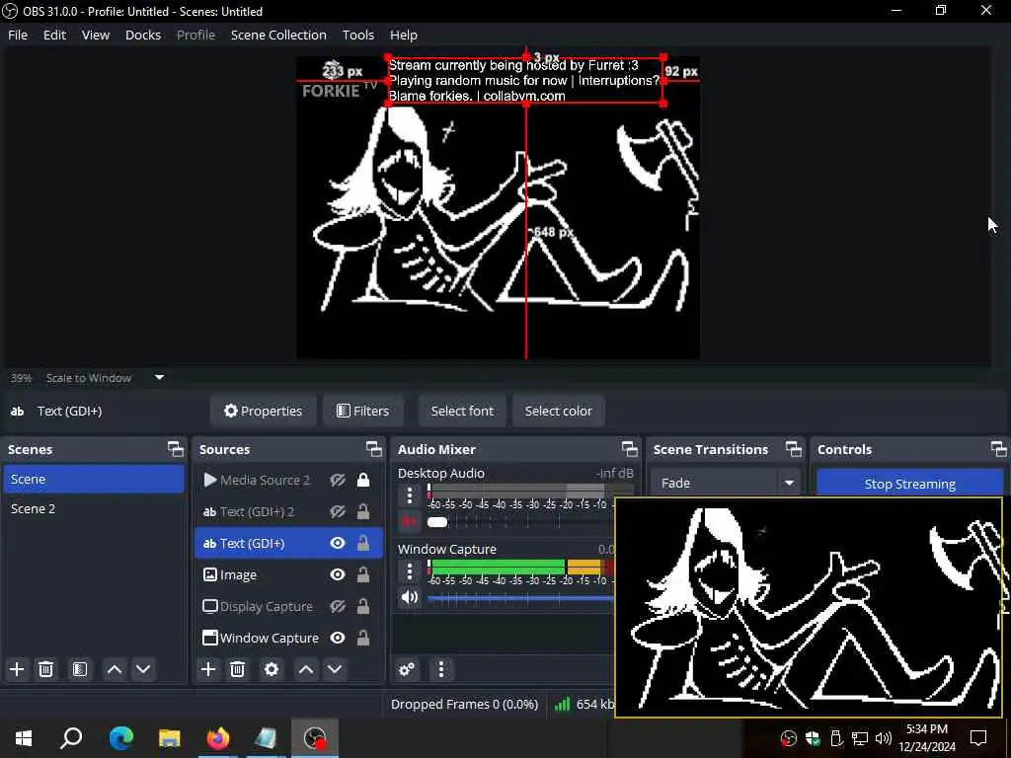1011x758 pixels.
Task: Select Scene 2 in Scenes list
Action: (94, 508)
